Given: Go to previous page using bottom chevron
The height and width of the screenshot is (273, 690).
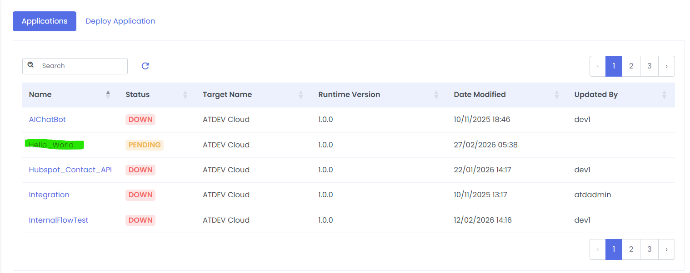Looking at the screenshot, I should coord(597,249).
